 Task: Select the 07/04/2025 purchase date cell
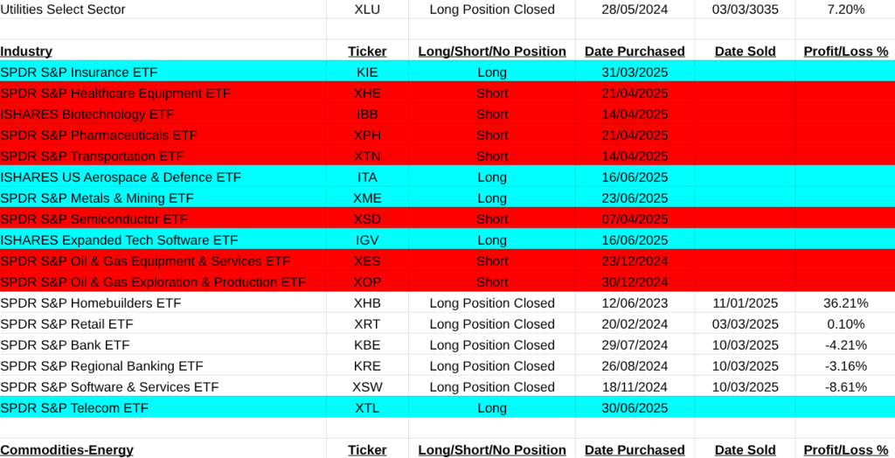[x=635, y=219]
